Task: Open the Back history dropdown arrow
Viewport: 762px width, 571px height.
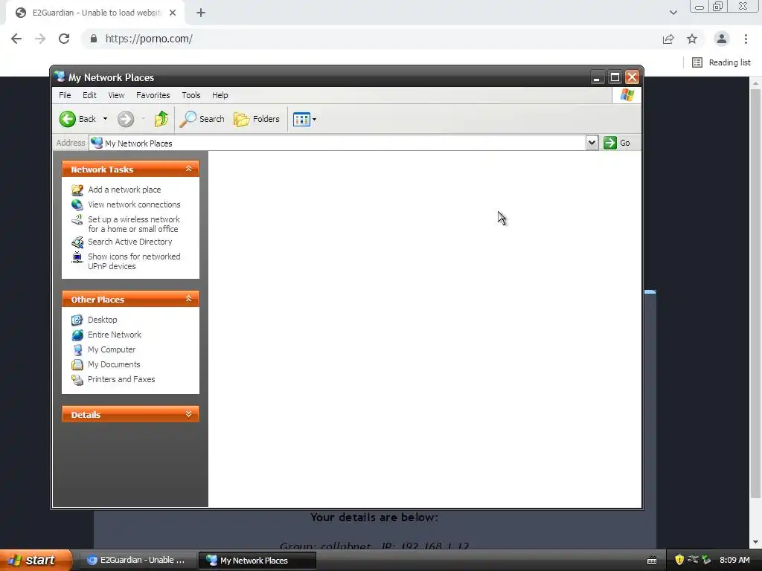Action: [105, 119]
